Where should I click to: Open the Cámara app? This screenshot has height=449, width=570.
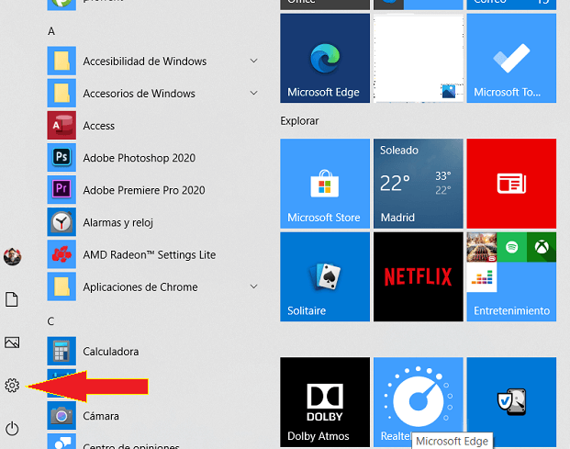click(x=153, y=416)
